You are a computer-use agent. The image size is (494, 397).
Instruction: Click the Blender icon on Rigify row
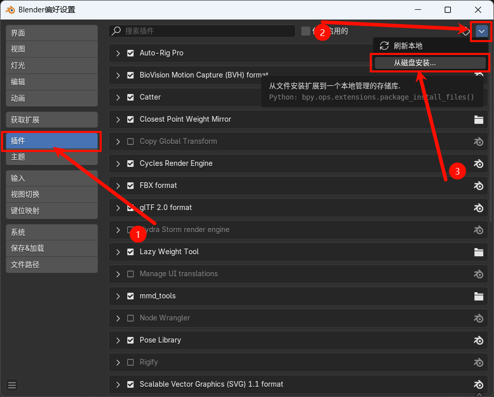click(479, 362)
